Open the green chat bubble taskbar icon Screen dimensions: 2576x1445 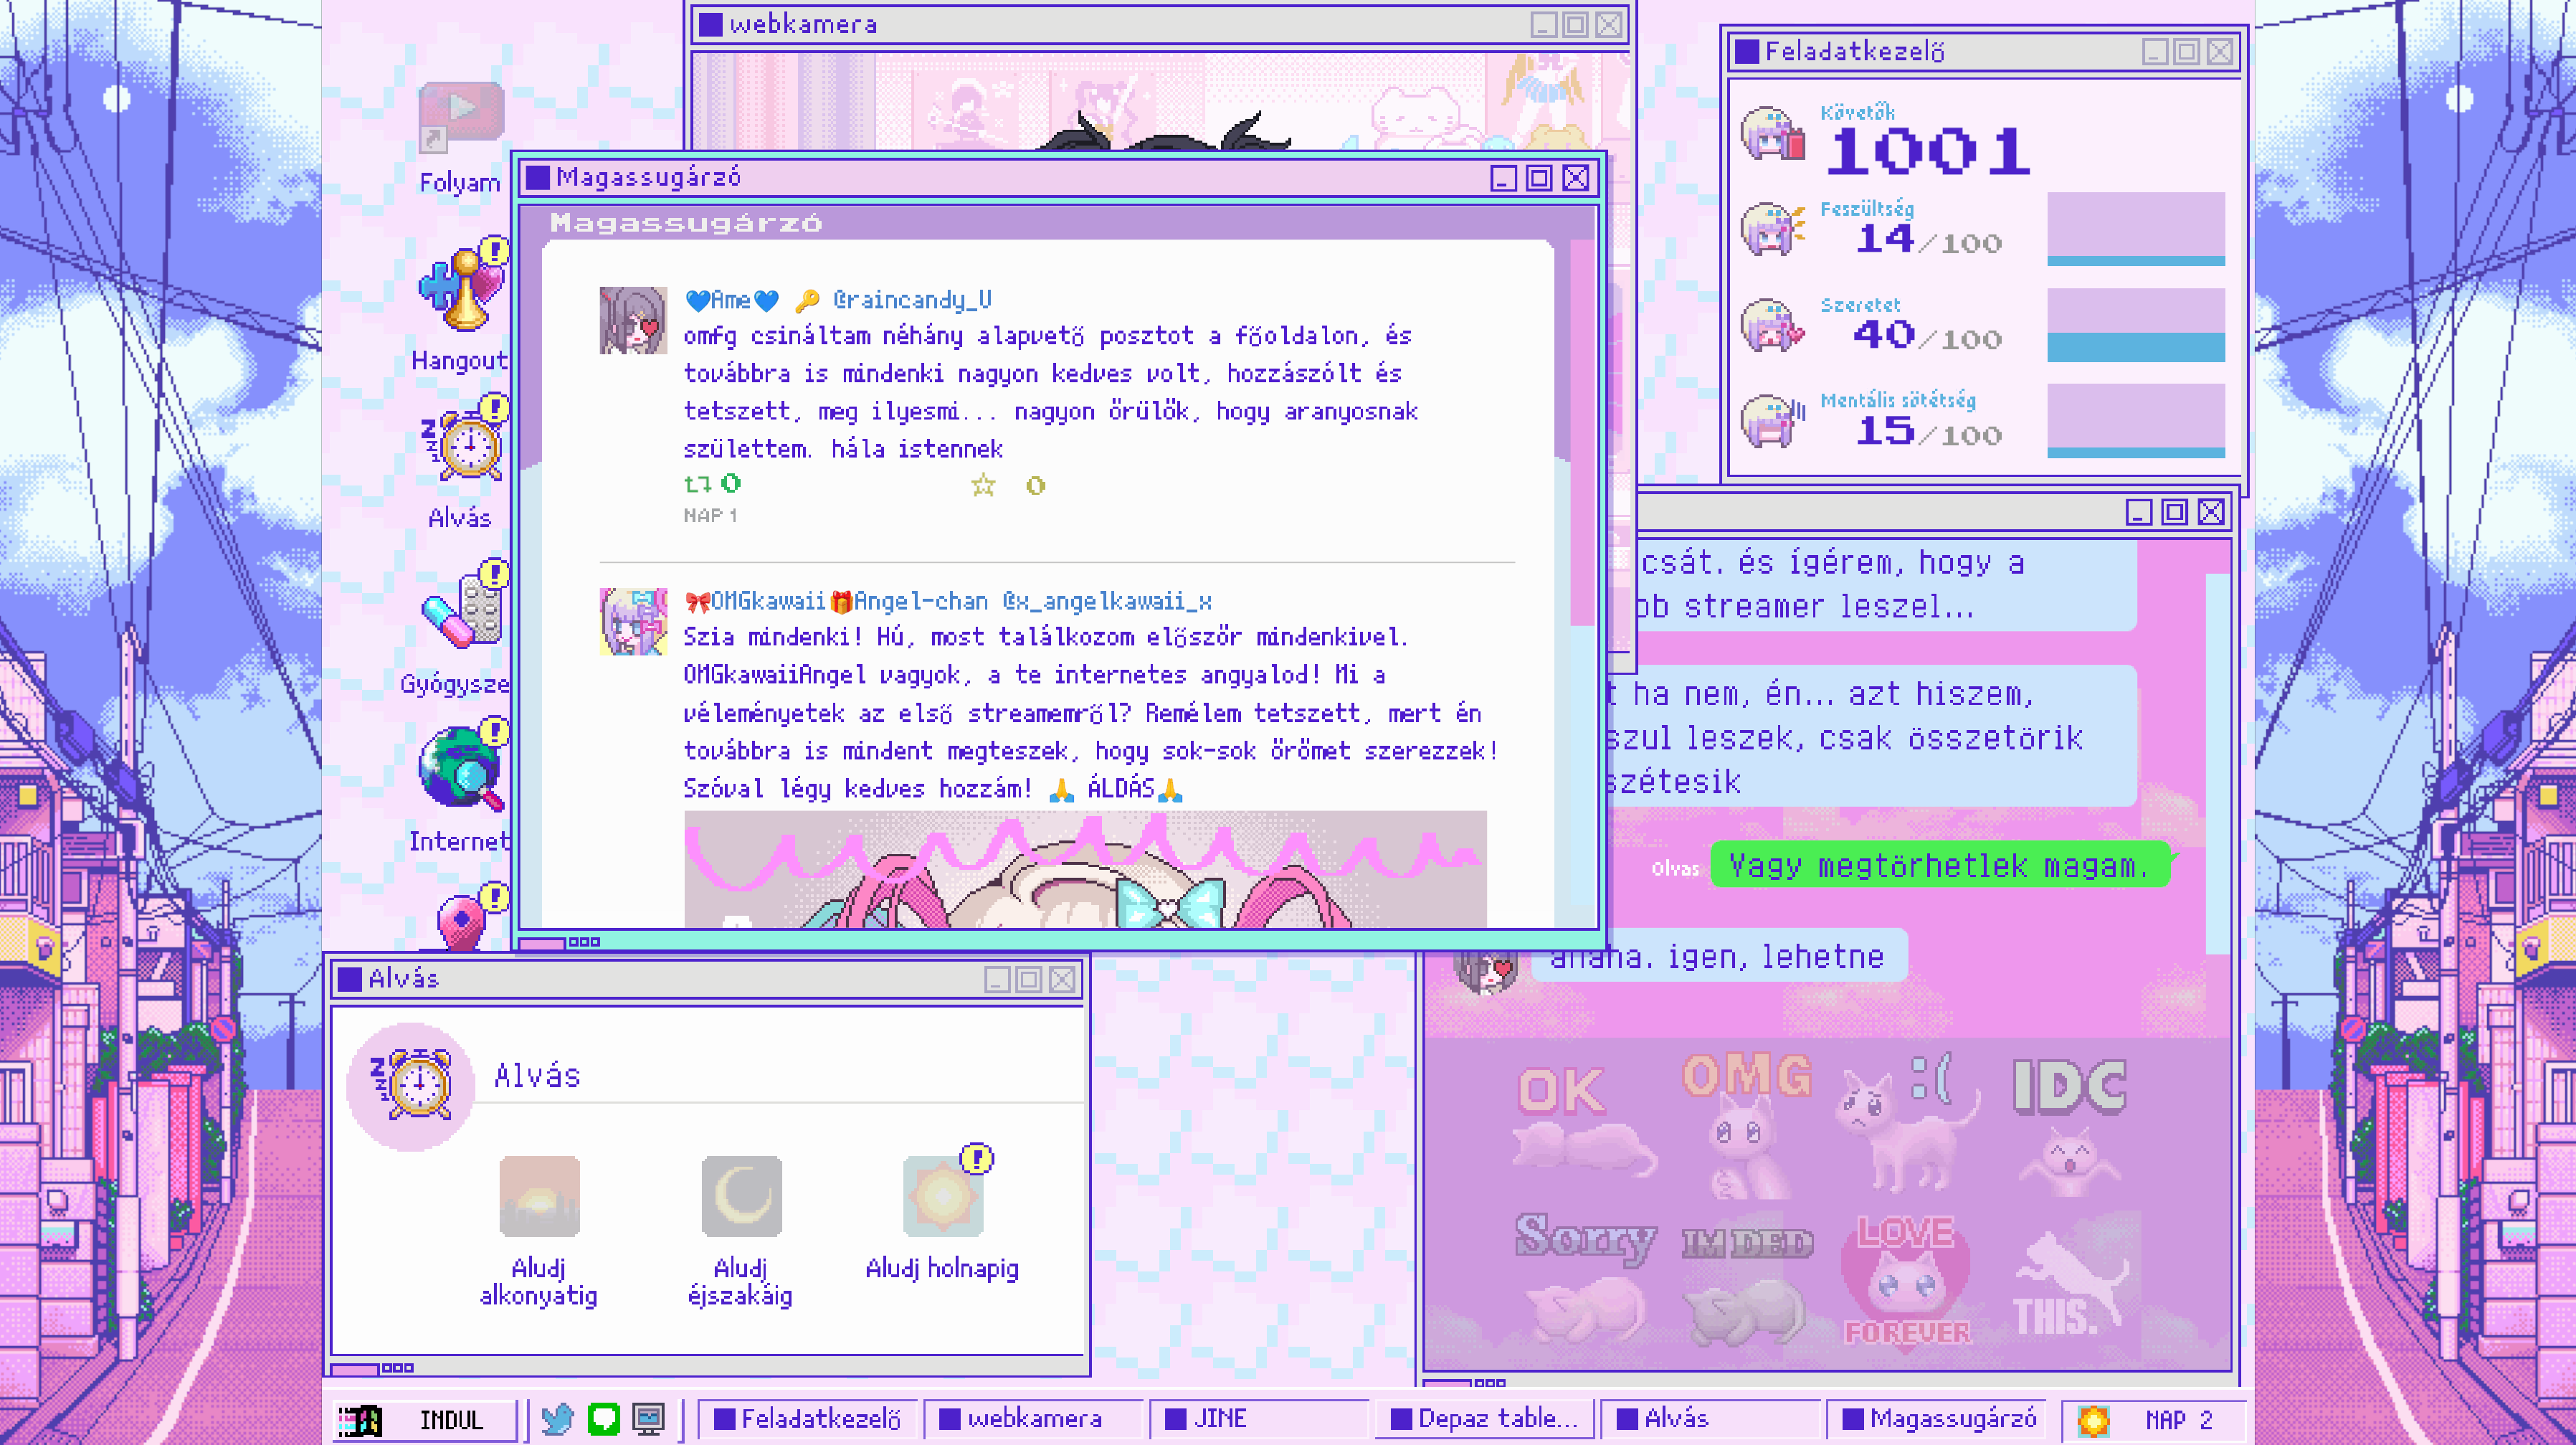tap(603, 1419)
